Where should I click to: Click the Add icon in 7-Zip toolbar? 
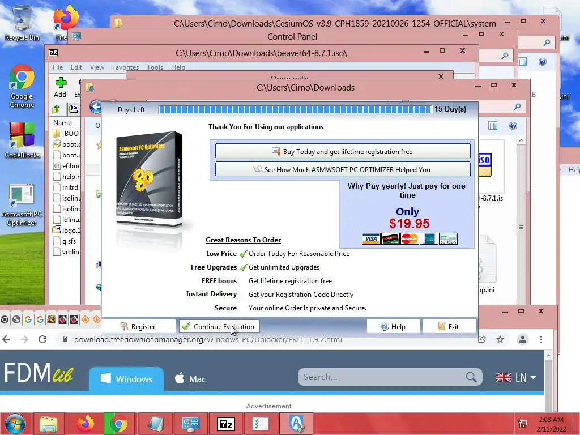(x=60, y=87)
